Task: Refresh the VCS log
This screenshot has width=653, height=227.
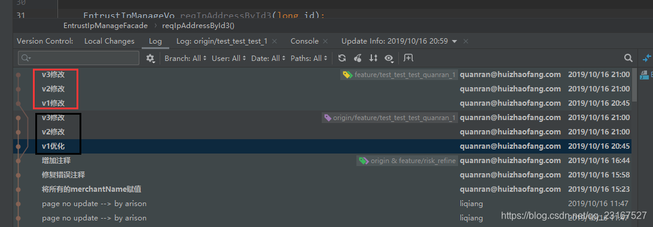Action: pyautogui.click(x=342, y=58)
